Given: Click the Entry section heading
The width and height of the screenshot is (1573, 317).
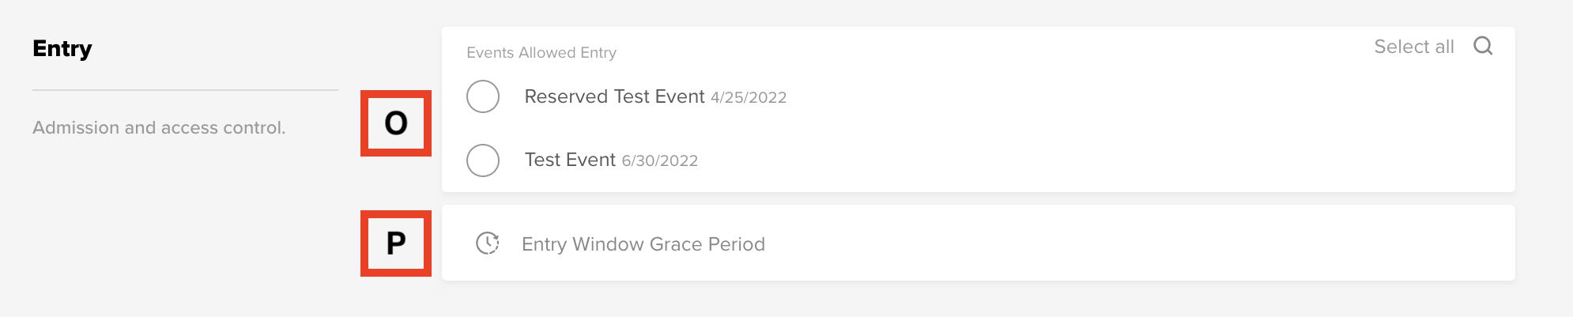Looking at the screenshot, I should [62, 49].
